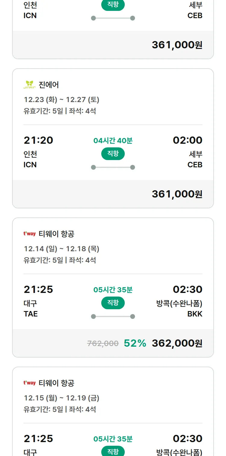Tap the 직항 badge on the topmost flight card
Viewport: 226px width, 456px height.
113,5
